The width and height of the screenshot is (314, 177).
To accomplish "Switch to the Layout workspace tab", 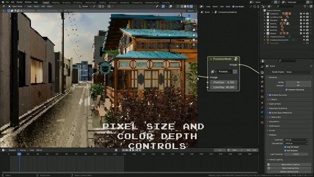I will coord(46,2).
